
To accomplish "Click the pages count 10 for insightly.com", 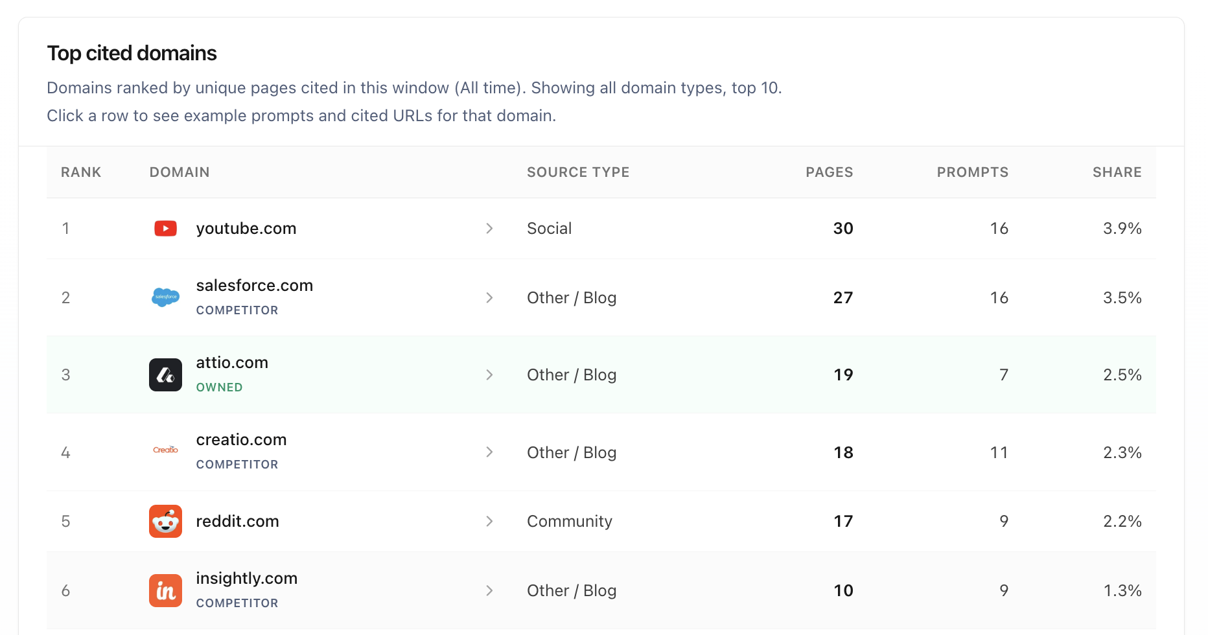I will (x=843, y=590).
